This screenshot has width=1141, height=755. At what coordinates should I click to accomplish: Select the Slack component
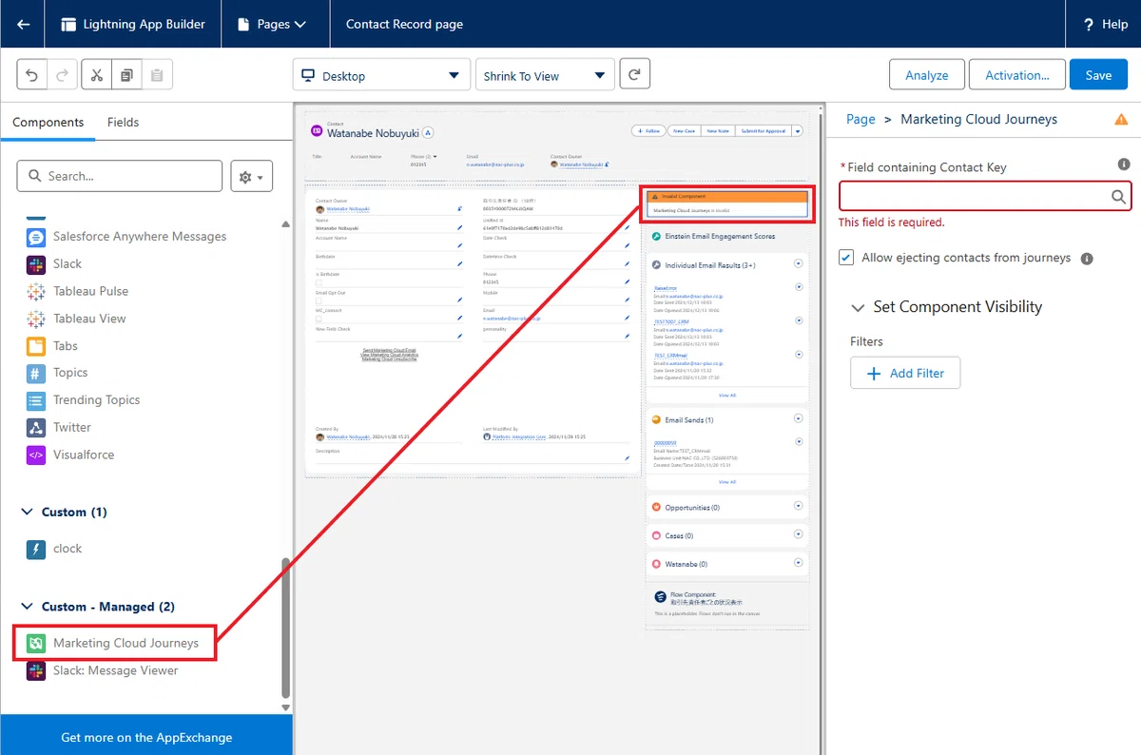point(54,263)
